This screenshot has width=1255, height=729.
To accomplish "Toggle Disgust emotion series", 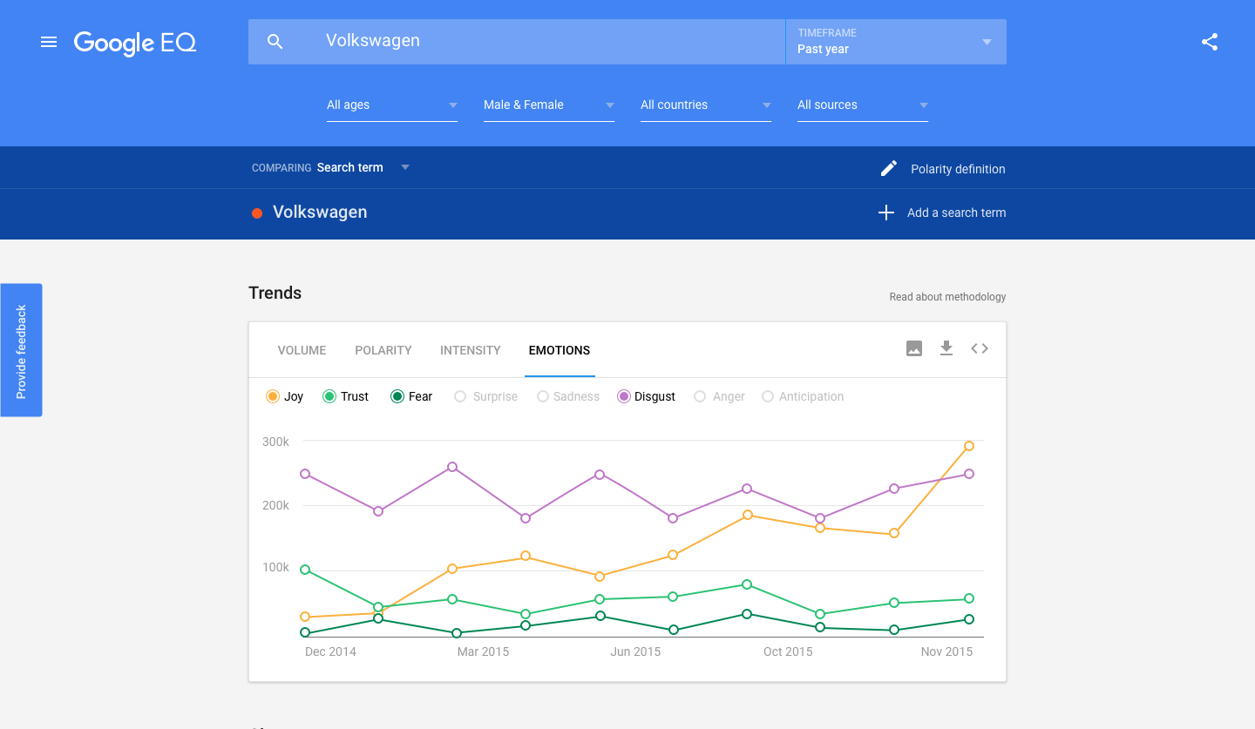I will tap(646, 396).
